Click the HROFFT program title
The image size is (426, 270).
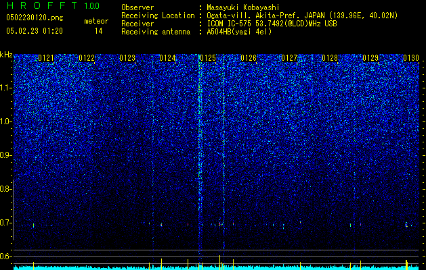pyautogui.click(x=42, y=5)
